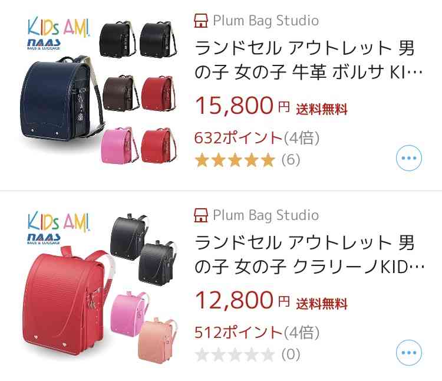Image resolution: width=442 pixels, height=381 pixels.
Task: Tap the 512ポイント(4倍) points label
Action: pyautogui.click(x=257, y=333)
